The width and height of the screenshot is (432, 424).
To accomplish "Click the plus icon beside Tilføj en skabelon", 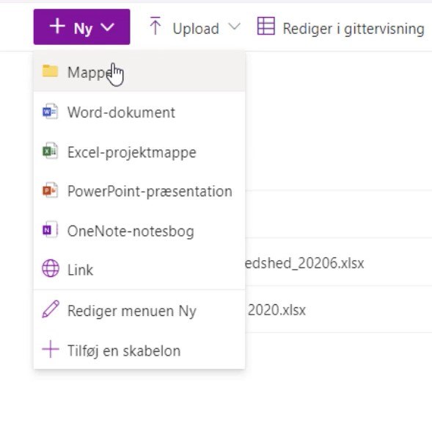I will [51, 349].
